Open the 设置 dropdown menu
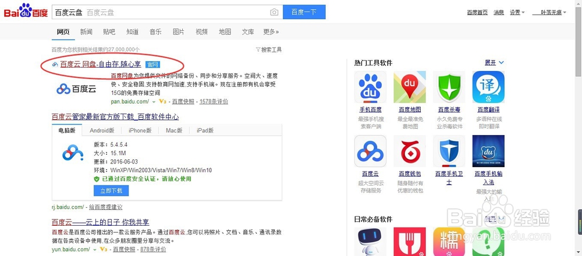The image size is (582, 256). click(x=517, y=12)
